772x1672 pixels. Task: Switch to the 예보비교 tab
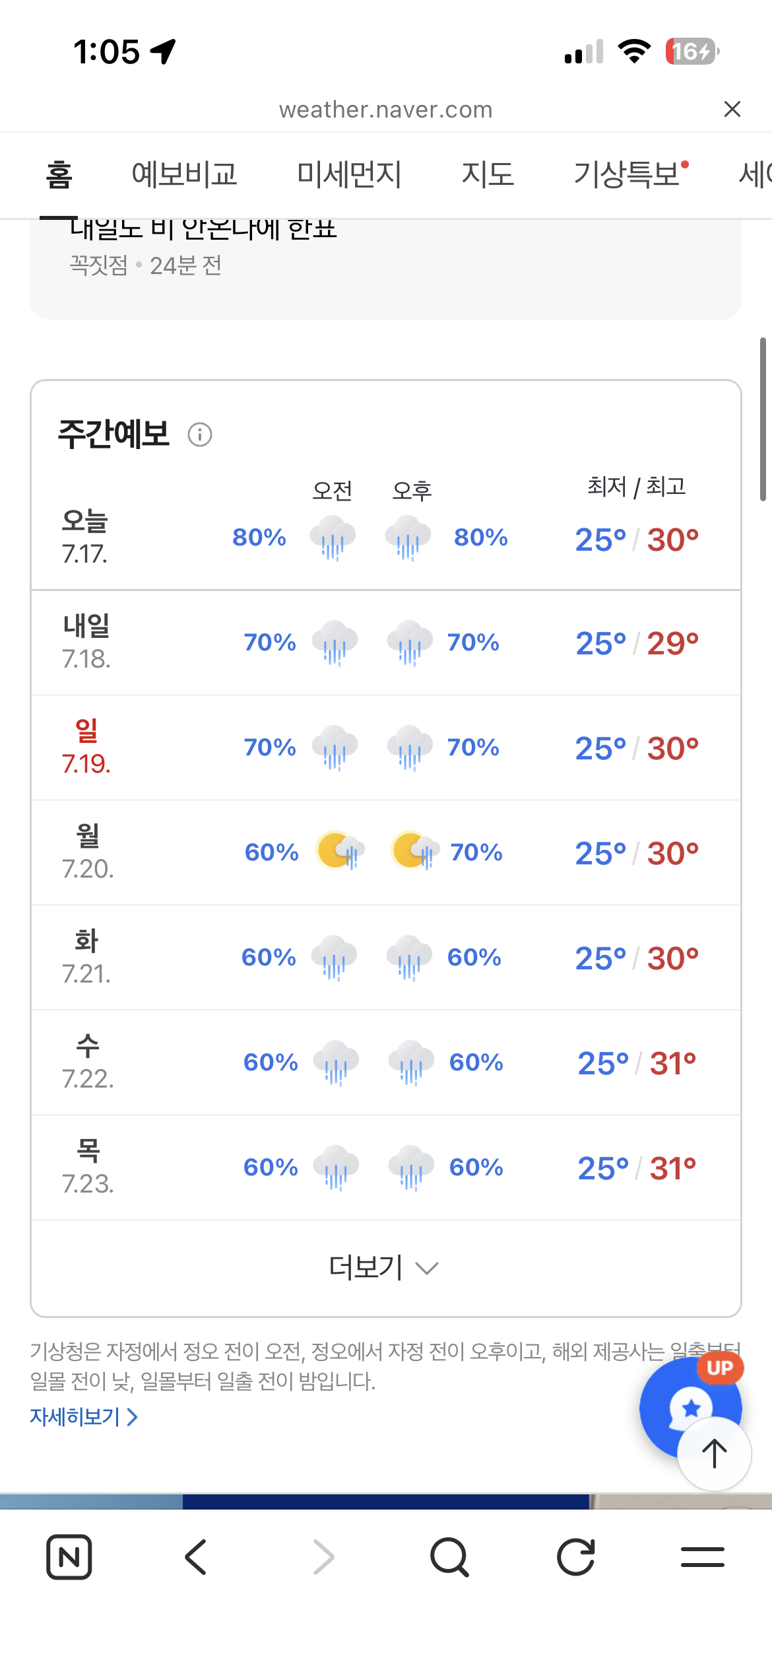184,174
